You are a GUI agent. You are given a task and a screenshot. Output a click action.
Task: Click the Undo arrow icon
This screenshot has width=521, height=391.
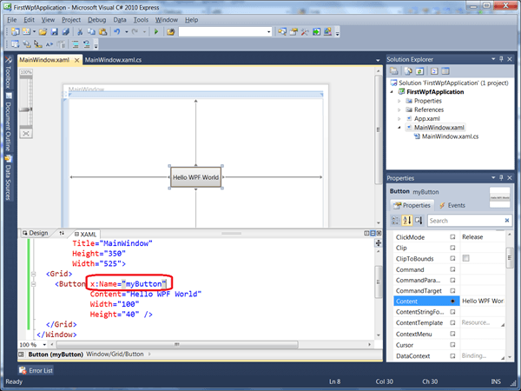pos(117,31)
